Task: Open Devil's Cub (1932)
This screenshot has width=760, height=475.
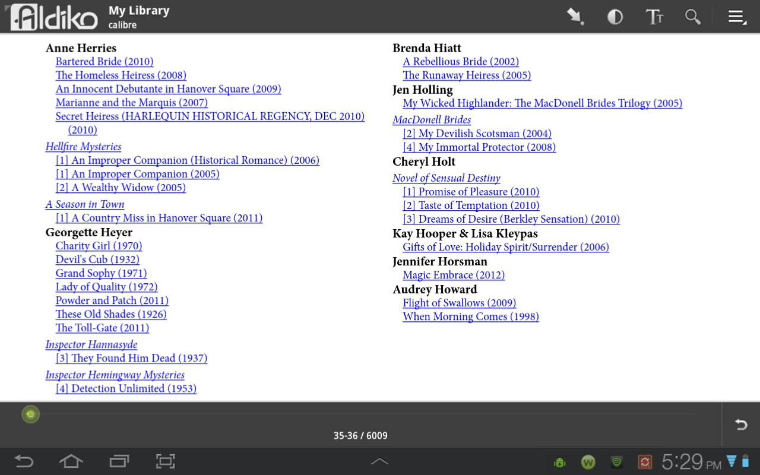Action: click(97, 259)
